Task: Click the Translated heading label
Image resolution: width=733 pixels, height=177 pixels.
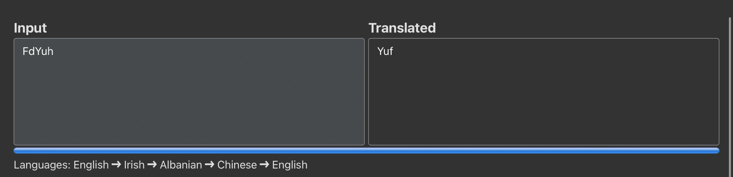Action: [402, 28]
